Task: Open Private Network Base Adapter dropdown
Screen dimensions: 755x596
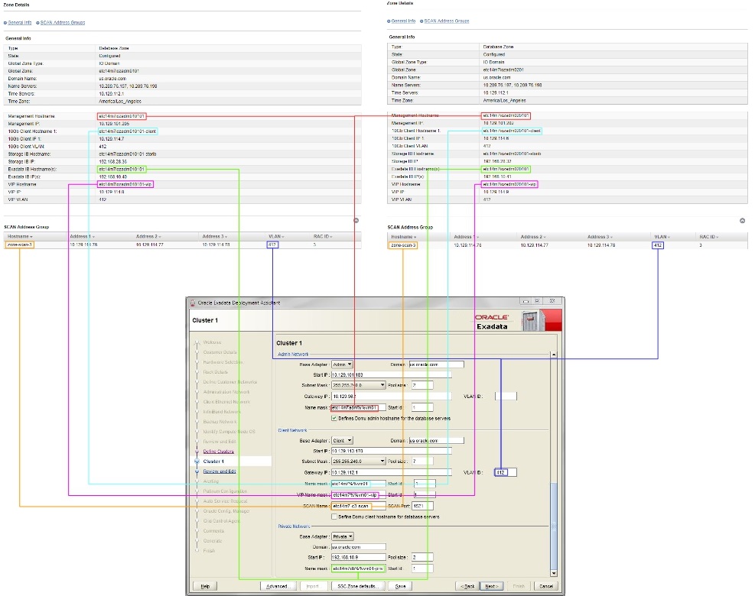Action: pos(343,536)
